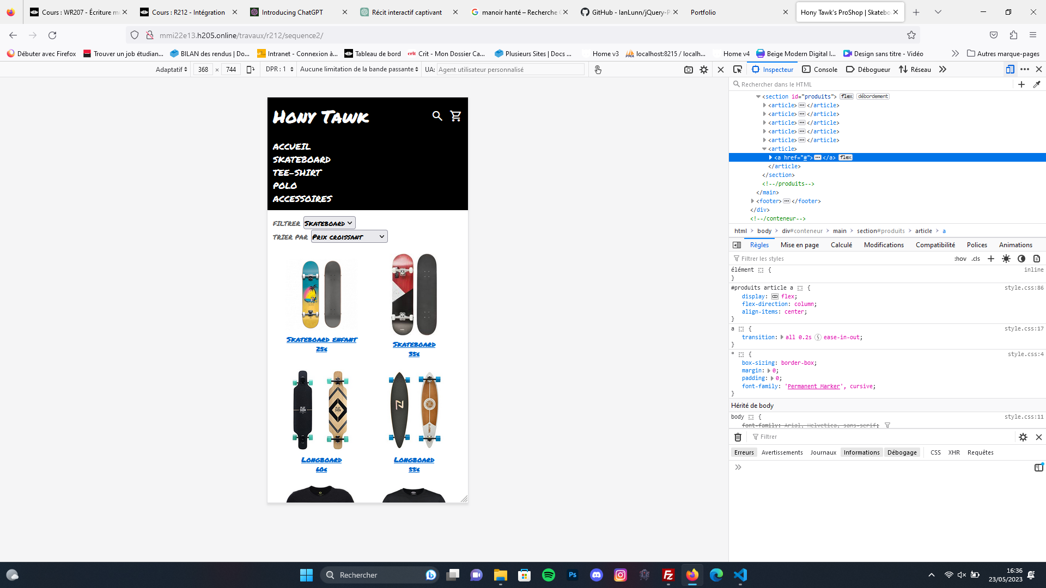Image resolution: width=1046 pixels, height=588 pixels.
Task: Clear console output with trash icon
Action: [x=738, y=437]
